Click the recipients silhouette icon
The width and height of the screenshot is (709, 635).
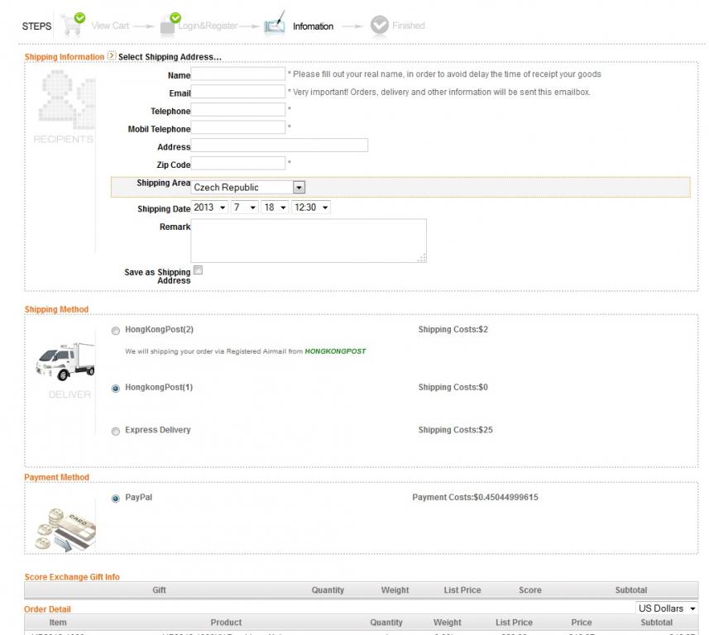(x=61, y=99)
